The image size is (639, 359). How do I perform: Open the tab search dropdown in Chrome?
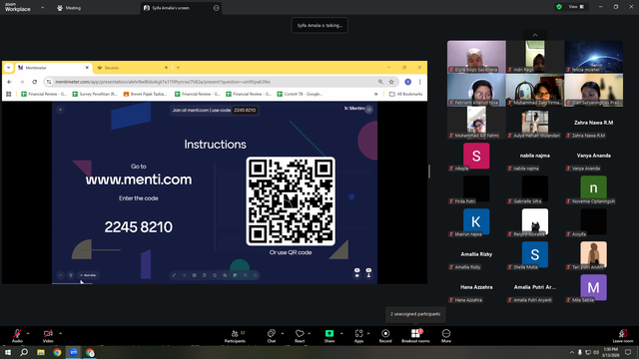click(x=9, y=68)
